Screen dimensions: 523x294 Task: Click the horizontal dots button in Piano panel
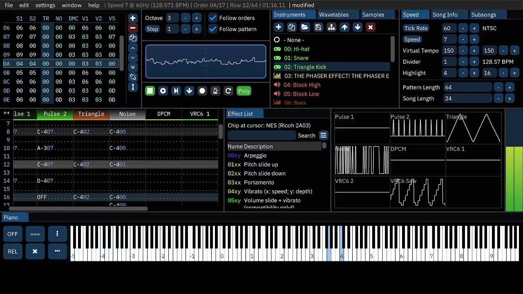point(57,251)
